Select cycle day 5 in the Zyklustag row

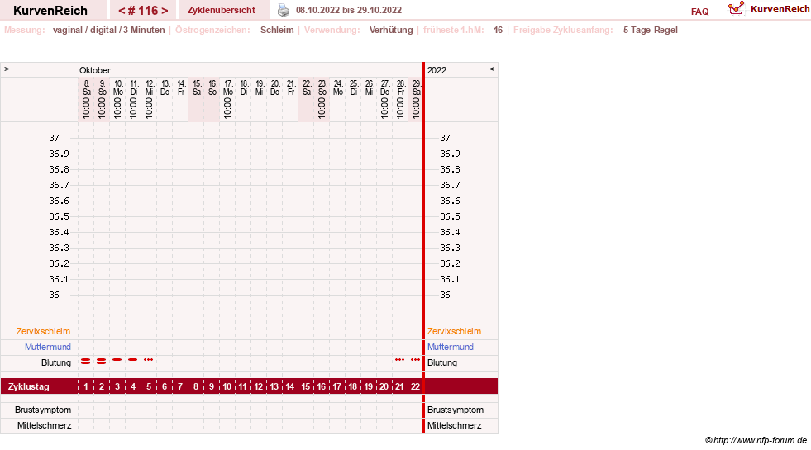(x=149, y=386)
